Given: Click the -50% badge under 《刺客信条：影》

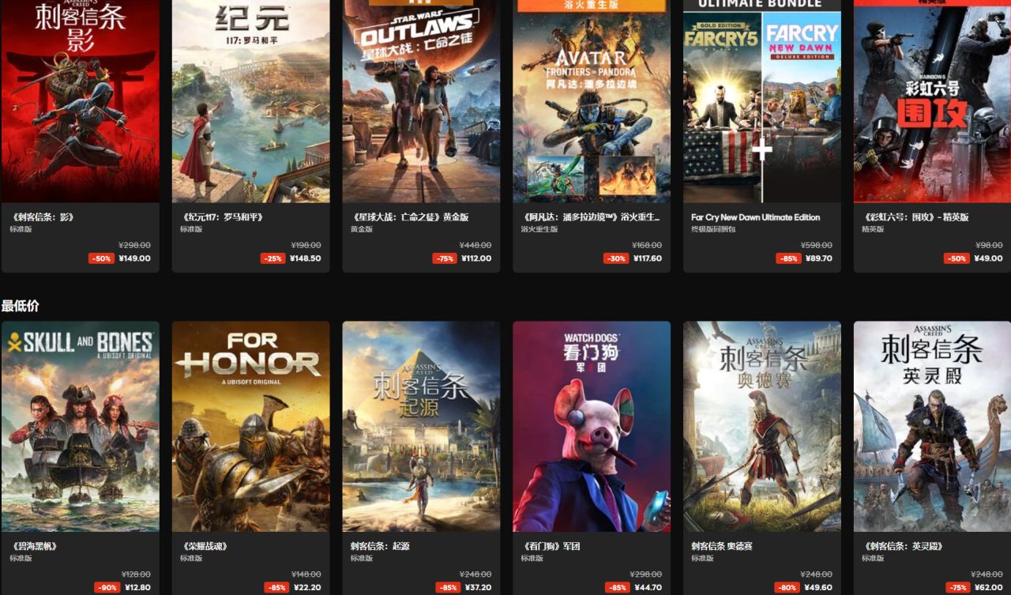Looking at the screenshot, I should [101, 258].
